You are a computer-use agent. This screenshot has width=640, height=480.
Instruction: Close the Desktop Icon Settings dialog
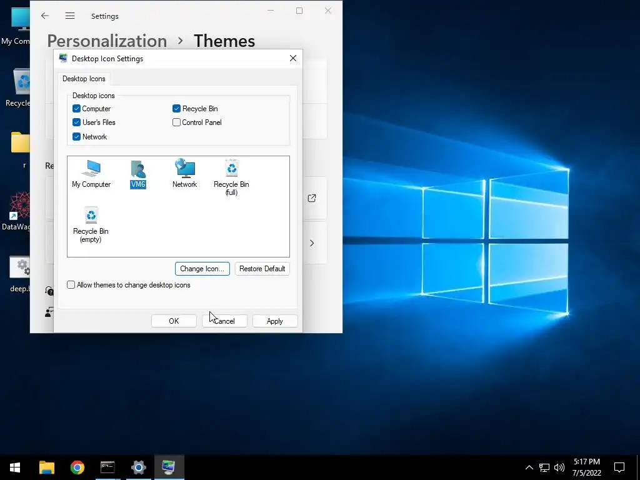[x=293, y=58]
